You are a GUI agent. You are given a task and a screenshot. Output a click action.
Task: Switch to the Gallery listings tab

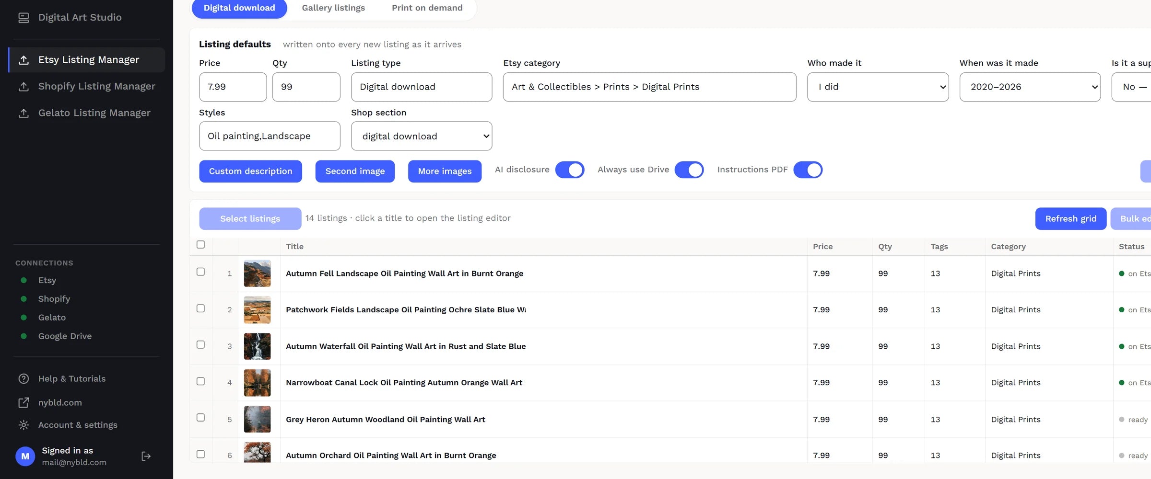point(333,8)
